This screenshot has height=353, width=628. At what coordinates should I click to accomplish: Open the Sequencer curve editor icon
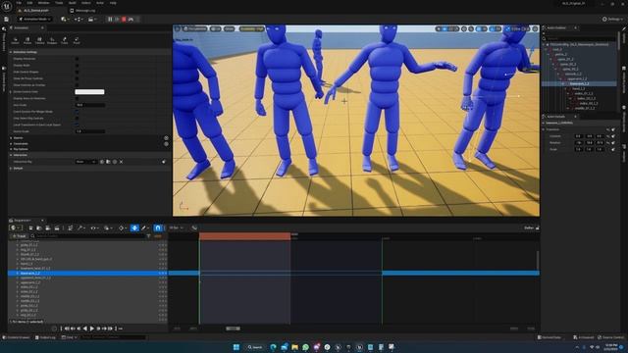pyautogui.click(x=194, y=227)
